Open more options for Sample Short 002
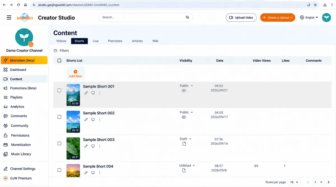Viewport: 336px width, 187px height. [x=100, y=120]
